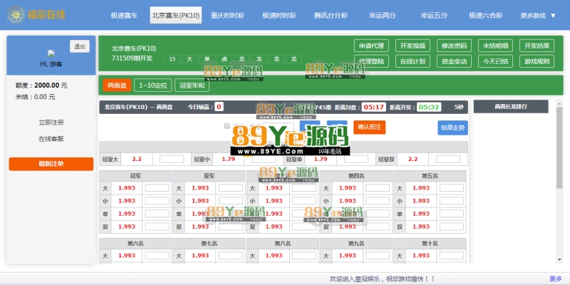Open the 极速赛车 game tab
Viewport: 570px width, 285px height.
coord(124,15)
